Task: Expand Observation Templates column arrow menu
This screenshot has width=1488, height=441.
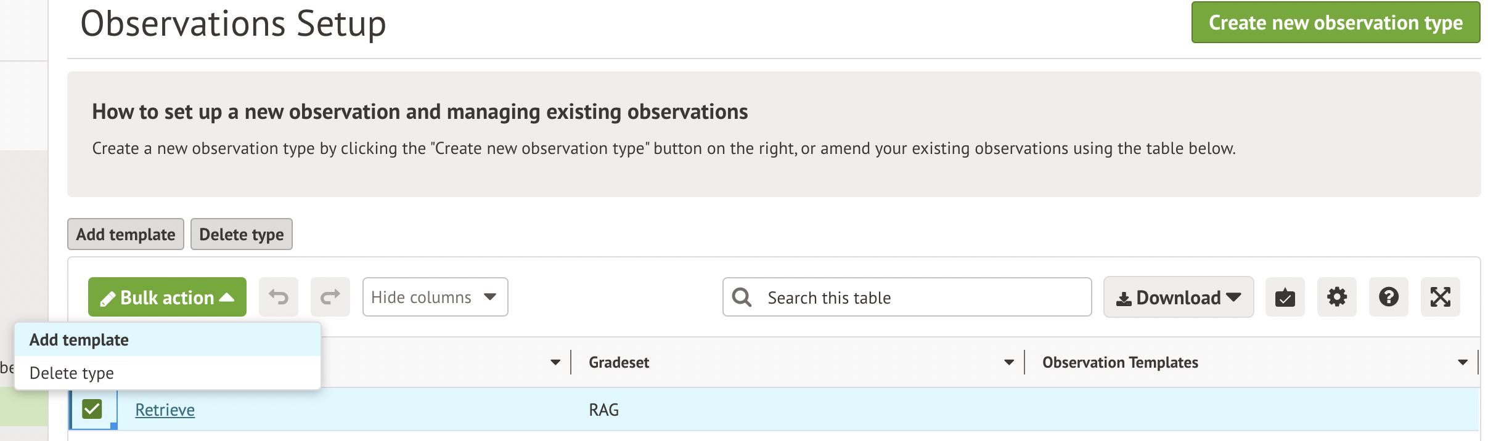Action: (1462, 363)
